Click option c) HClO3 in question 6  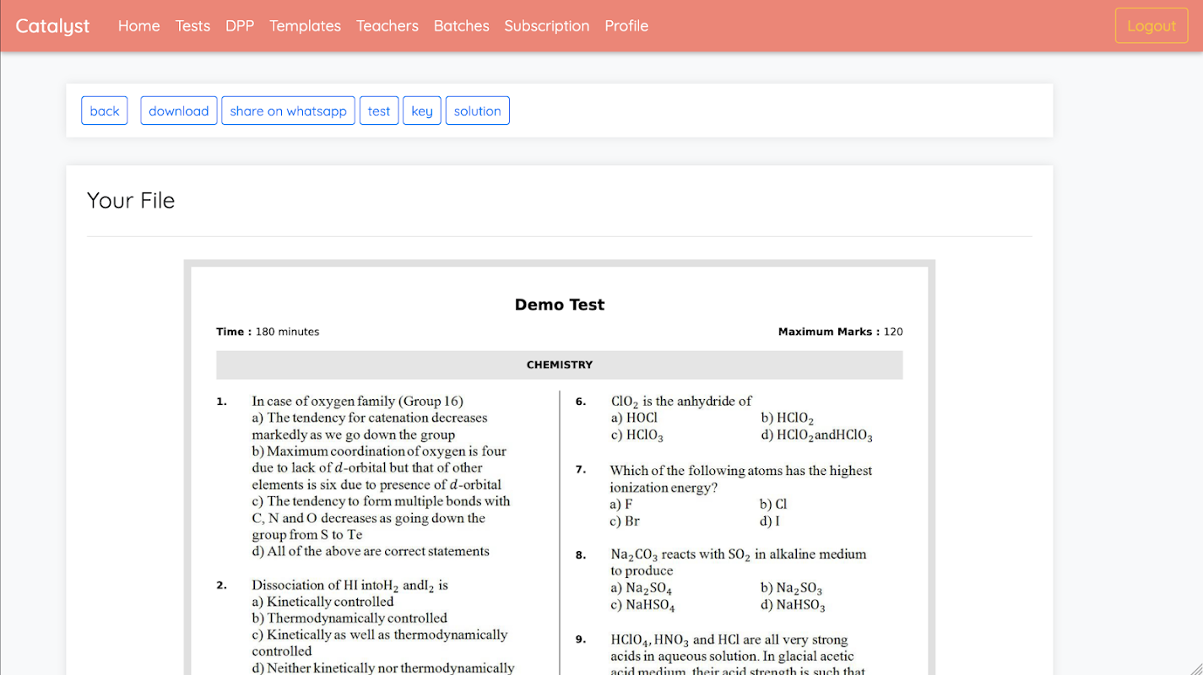tap(637, 436)
